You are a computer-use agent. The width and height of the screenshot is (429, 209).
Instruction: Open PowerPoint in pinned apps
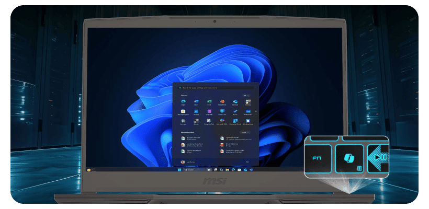point(222,102)
